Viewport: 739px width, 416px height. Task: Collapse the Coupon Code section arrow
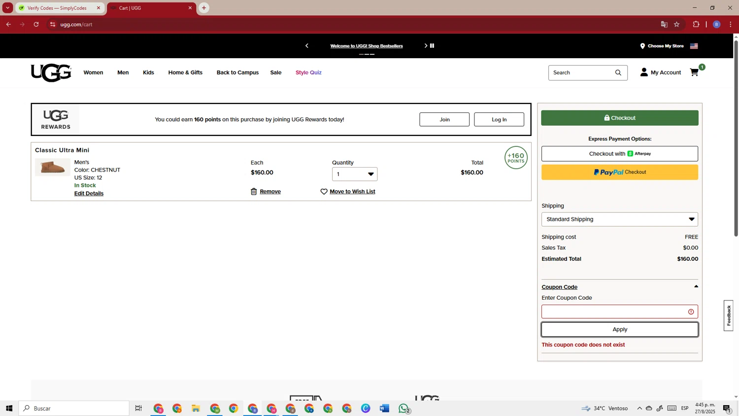[x=696, y=286]
